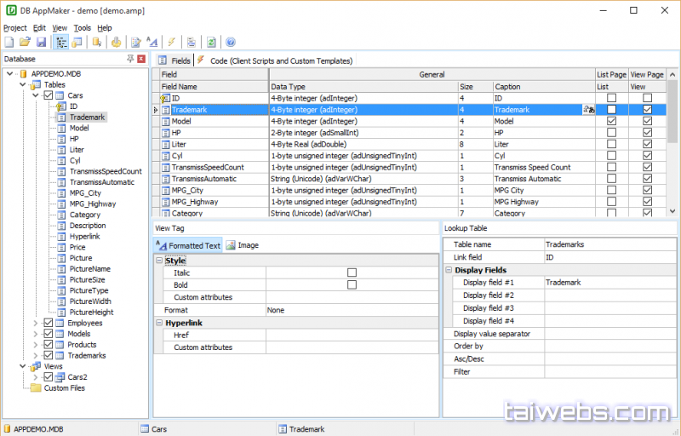Open the Tools menu

(82, 28)
